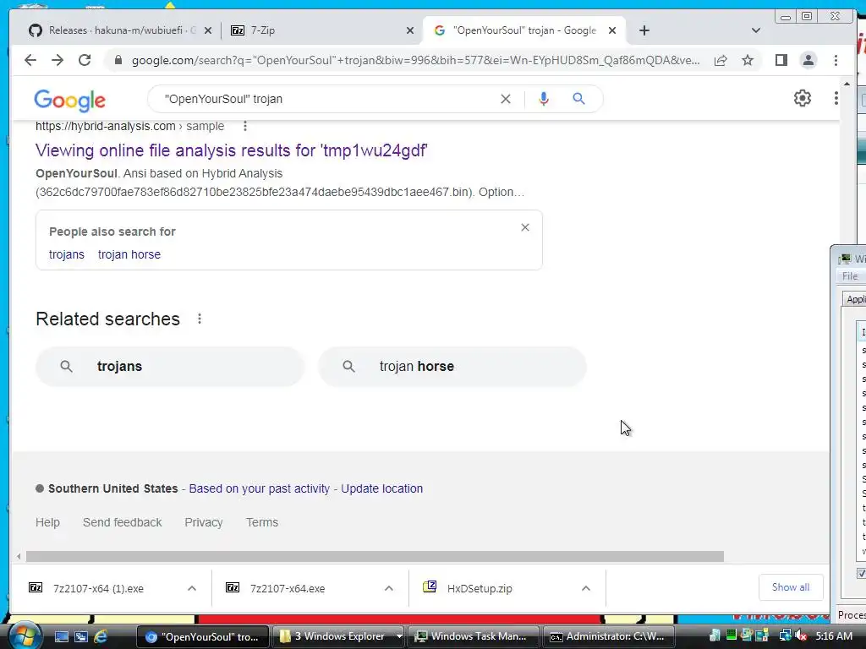Screen dimensions: 866x649
Task: Open Terms footer link
Action: coord(262,522)
